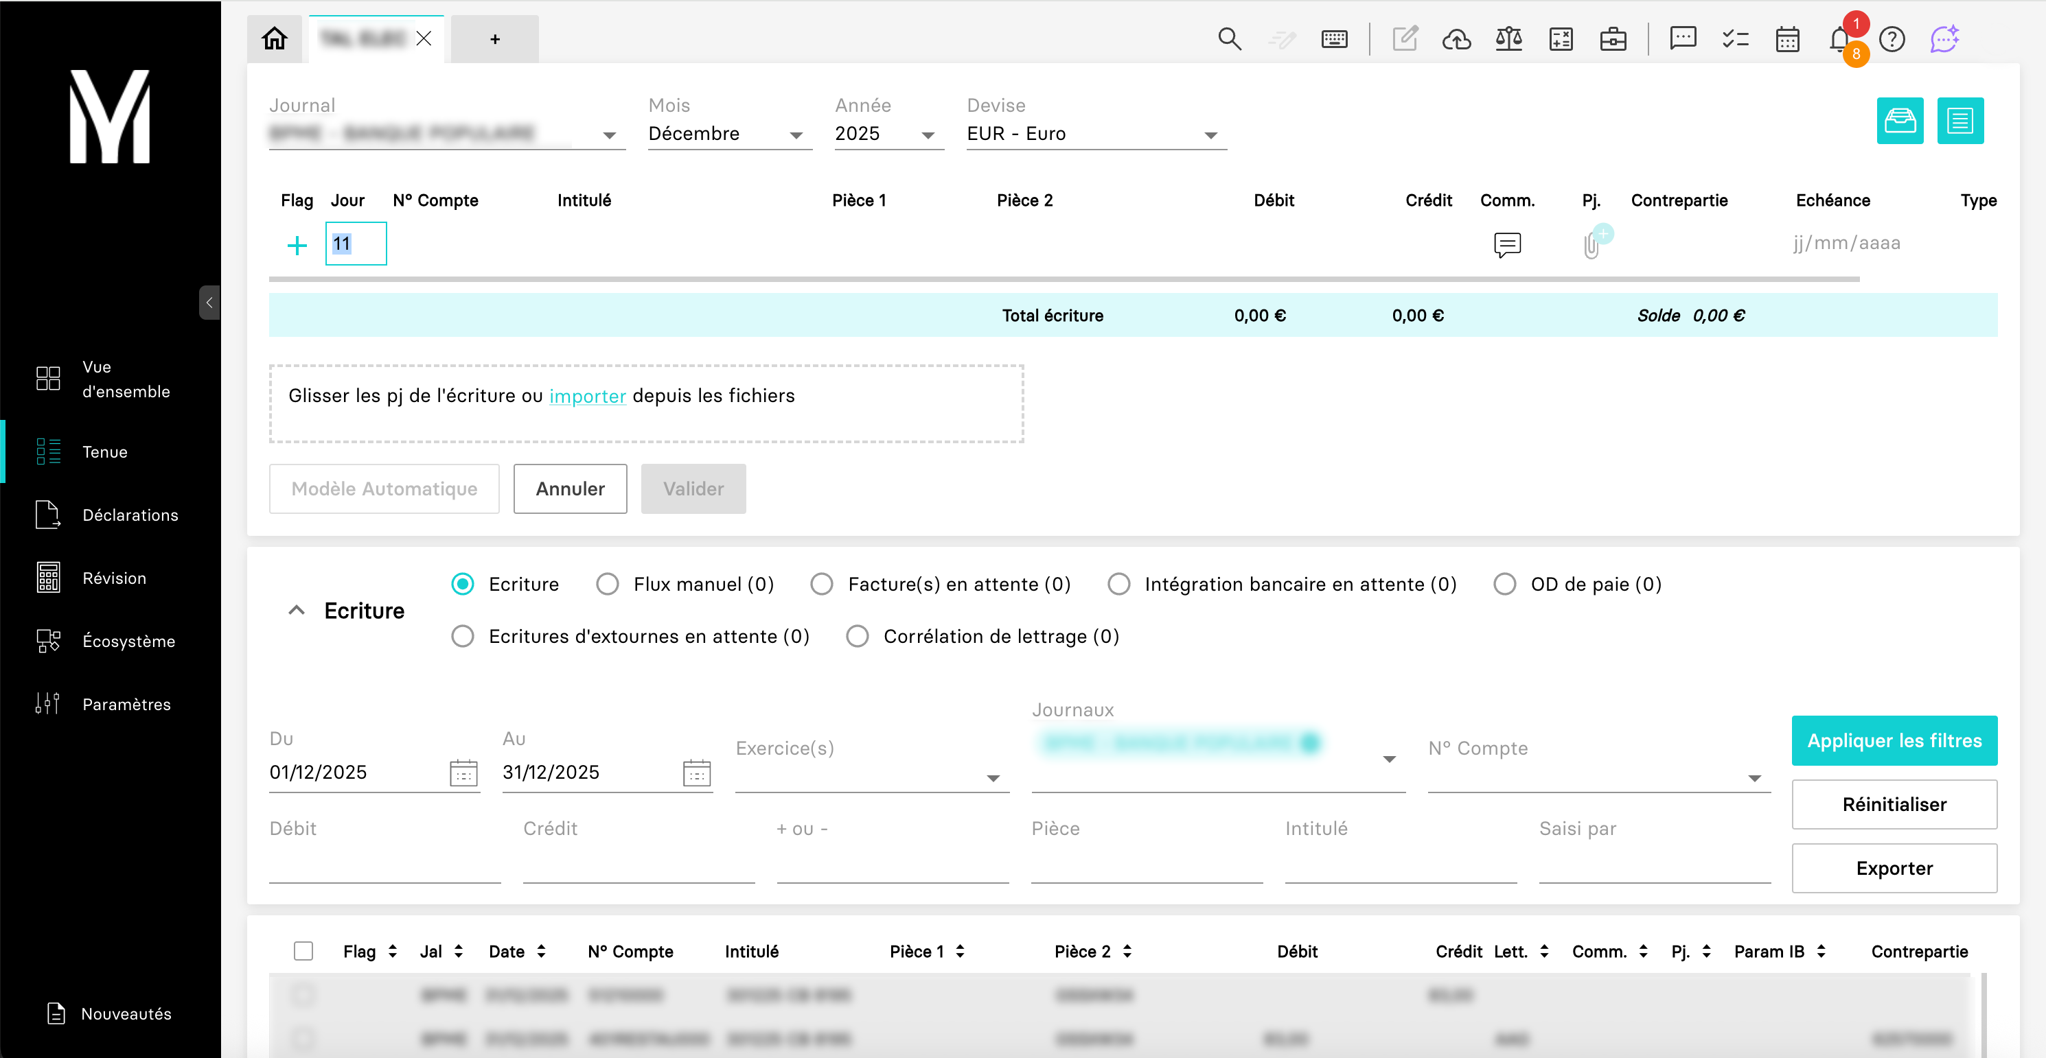Open Paramètres in sidebar
The width and height of the screenshot is (2046, 1058).
[102, 704]
